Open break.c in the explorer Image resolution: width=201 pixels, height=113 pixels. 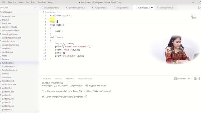pos(5,20)
